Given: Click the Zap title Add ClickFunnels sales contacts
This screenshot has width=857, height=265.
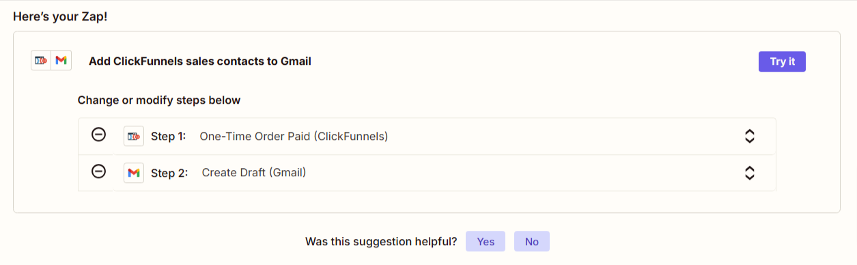Looking at the screenshot, I should pos(200,61).
